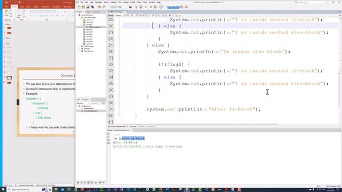342x192 pixels.
Task: Click Redo icon in NetBeans toolbar
Action: [x=104, y=7]
